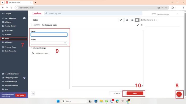Select the My LastPass Vault tab

19,2
